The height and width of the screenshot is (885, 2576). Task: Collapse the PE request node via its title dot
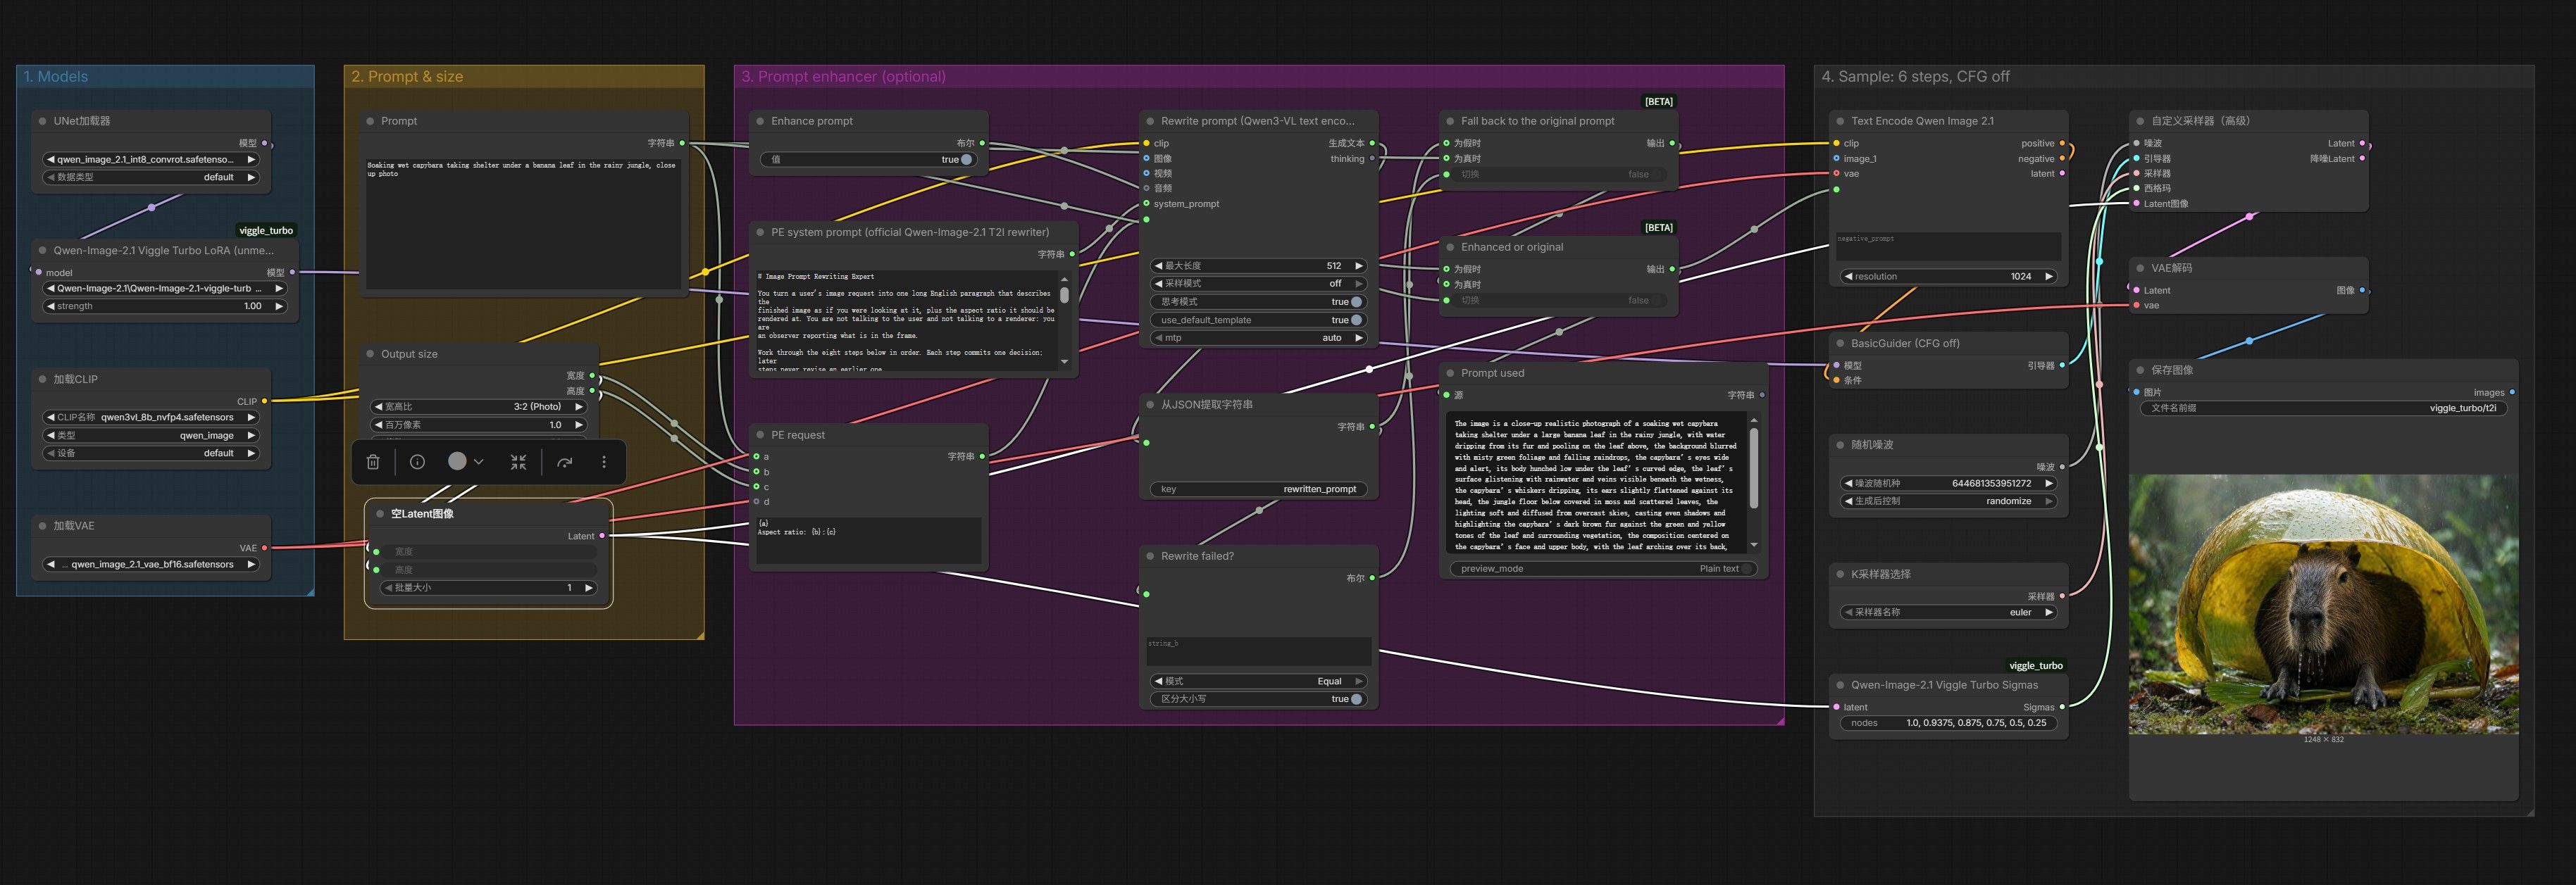760,435
